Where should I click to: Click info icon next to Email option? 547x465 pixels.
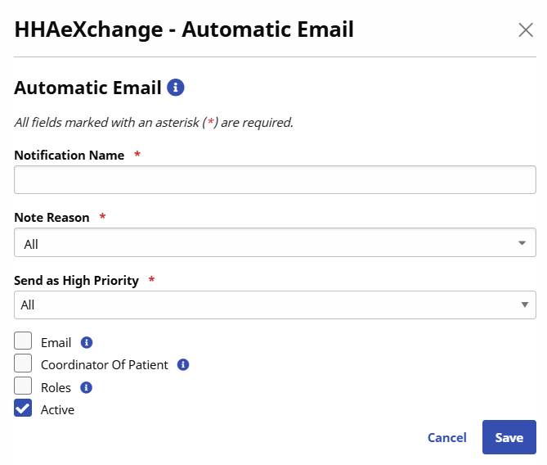87,343
